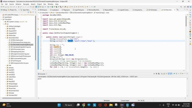Click the Task View taskbar icon

click(x=78, y=105)
